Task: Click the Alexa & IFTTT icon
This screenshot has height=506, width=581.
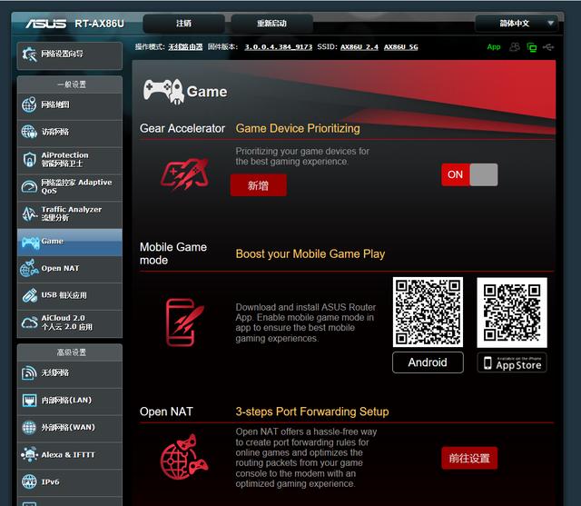Action: point(29,454)
